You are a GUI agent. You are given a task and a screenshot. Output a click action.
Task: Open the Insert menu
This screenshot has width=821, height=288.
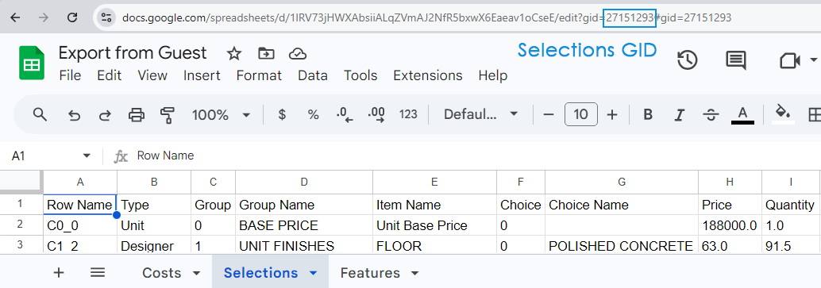tap(202, 75)
